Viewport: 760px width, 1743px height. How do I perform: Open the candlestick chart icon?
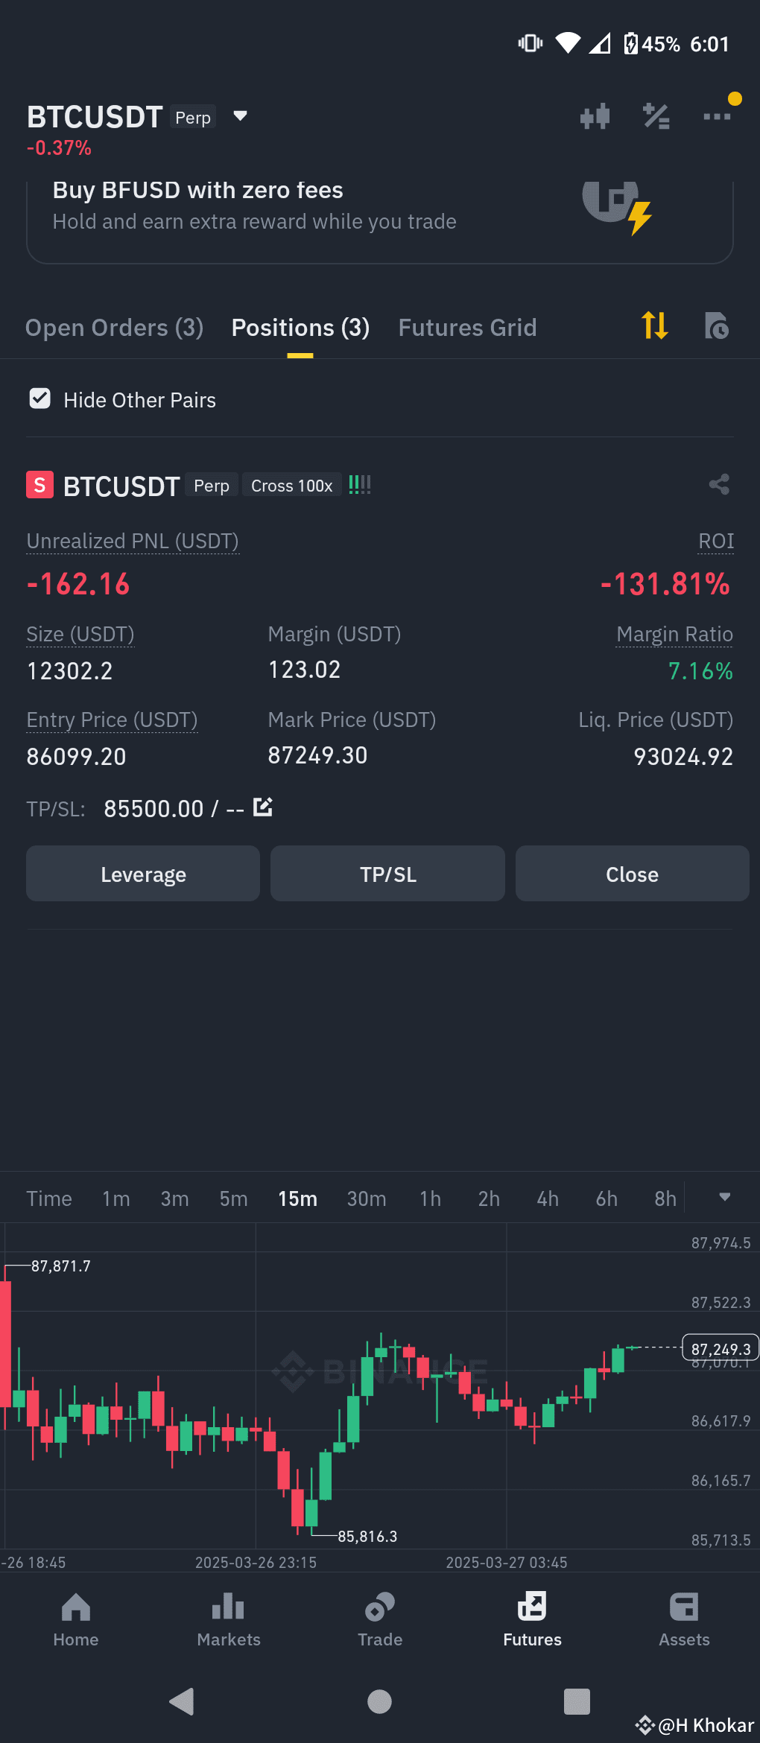coord(595,117)
